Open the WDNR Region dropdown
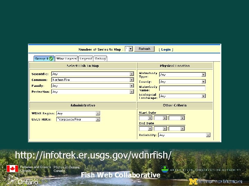Screen dimensions: 249x186 (x=78, y=113)
